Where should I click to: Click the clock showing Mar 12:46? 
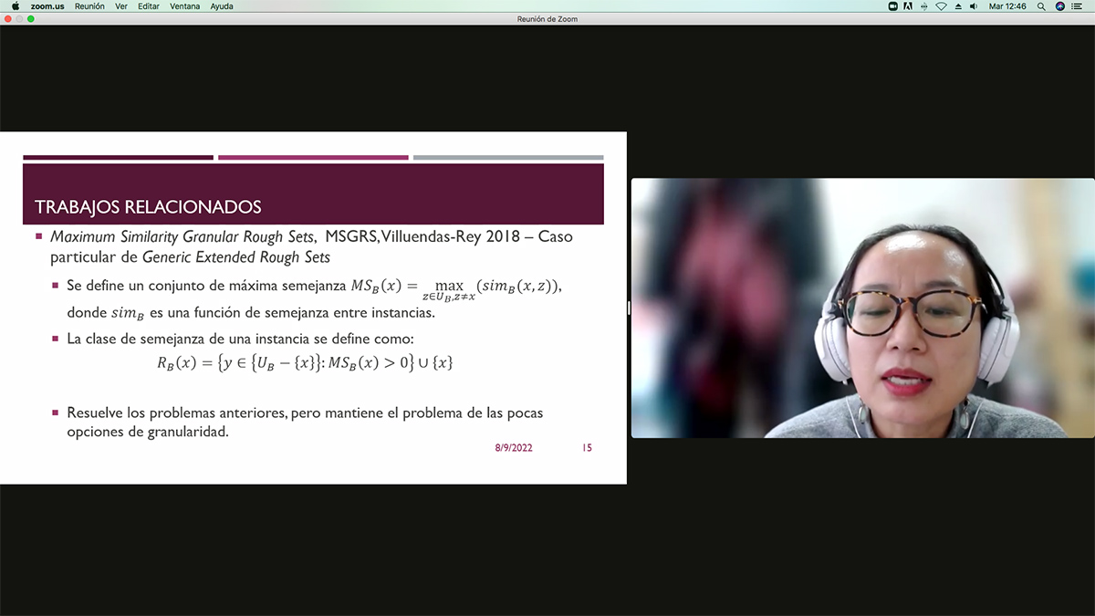[x=1007, y=5]
